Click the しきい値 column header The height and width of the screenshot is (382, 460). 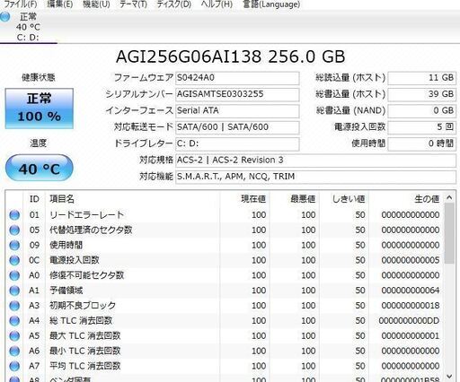pos(344,199)
